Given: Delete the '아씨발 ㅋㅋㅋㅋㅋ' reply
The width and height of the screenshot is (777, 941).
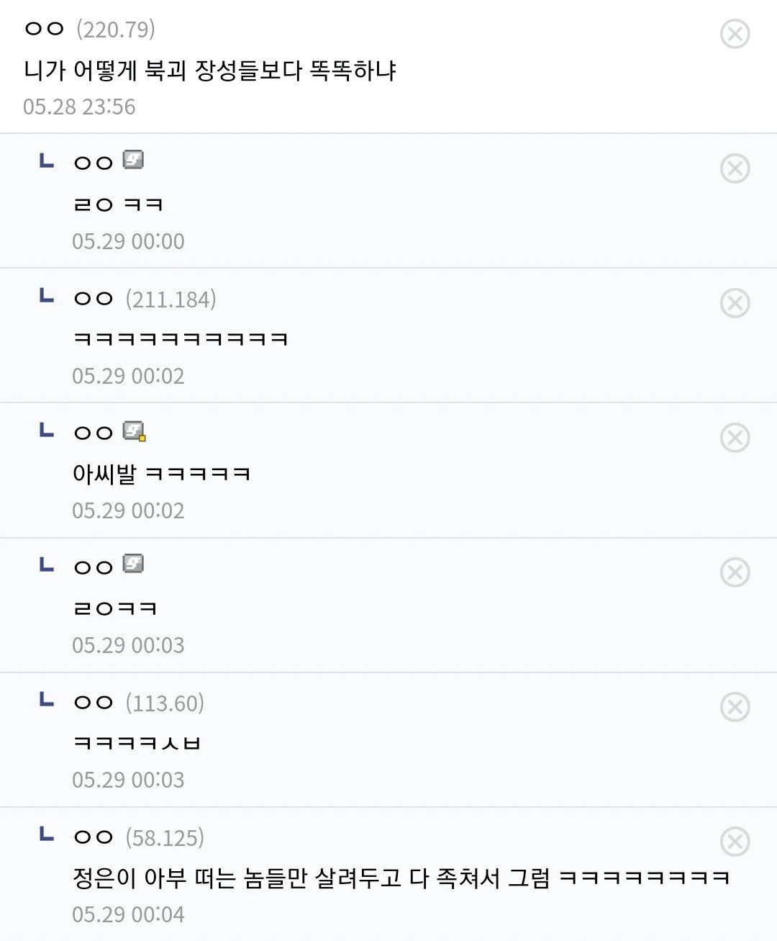Looking at the screenshot, I should [735, 438].
